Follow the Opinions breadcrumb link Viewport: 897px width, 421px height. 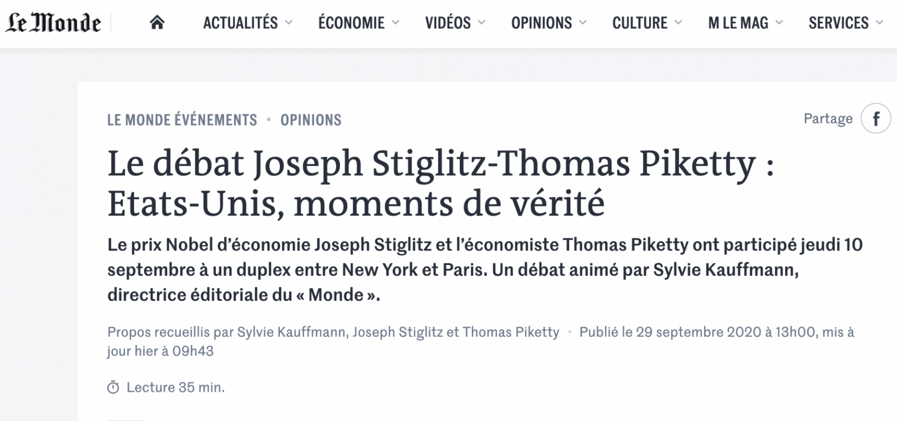[311, 120]
